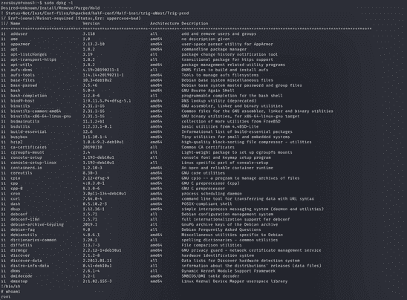Select the 'root' output text
Screen dimensions: 407x300
point(6,297)
